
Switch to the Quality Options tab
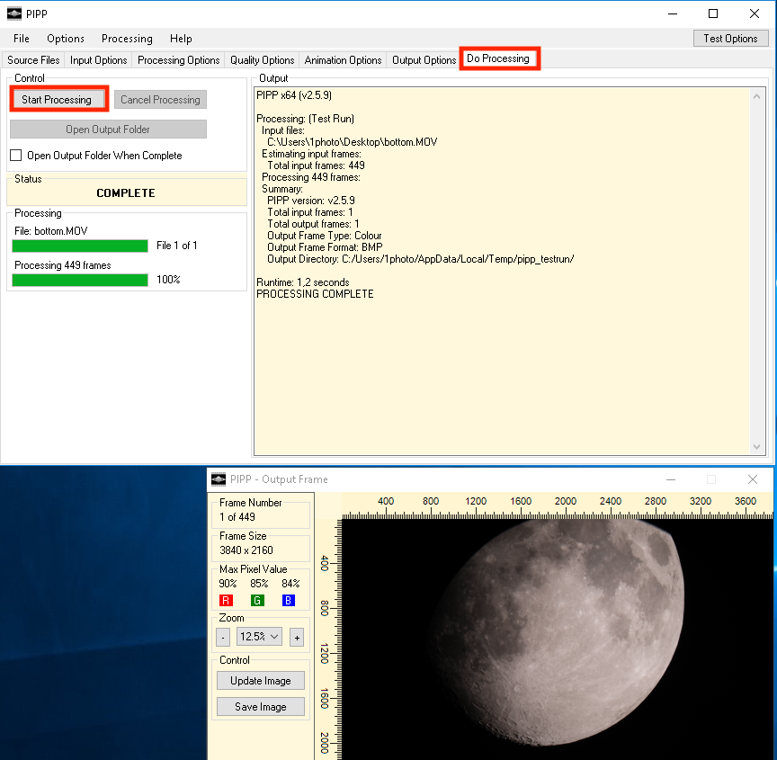pos(262,60)
